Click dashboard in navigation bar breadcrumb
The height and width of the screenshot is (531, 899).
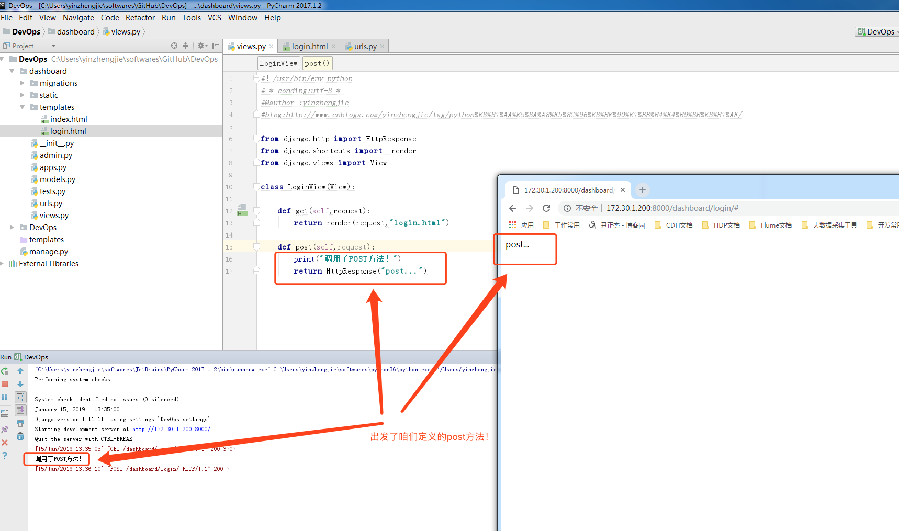71,32
